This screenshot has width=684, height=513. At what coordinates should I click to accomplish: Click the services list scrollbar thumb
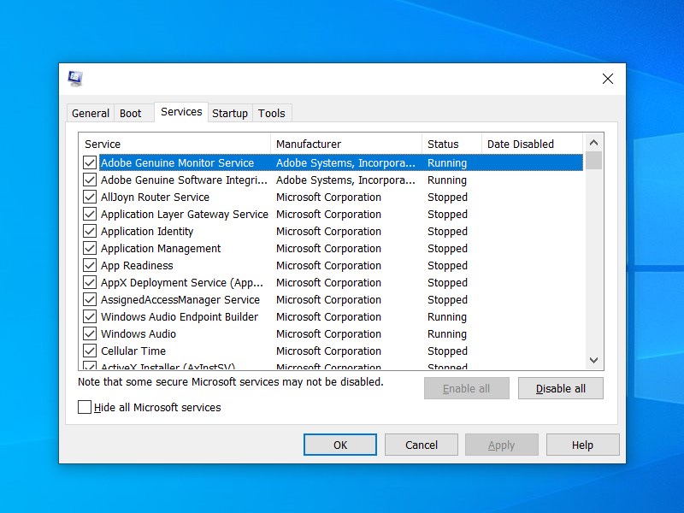593,160
